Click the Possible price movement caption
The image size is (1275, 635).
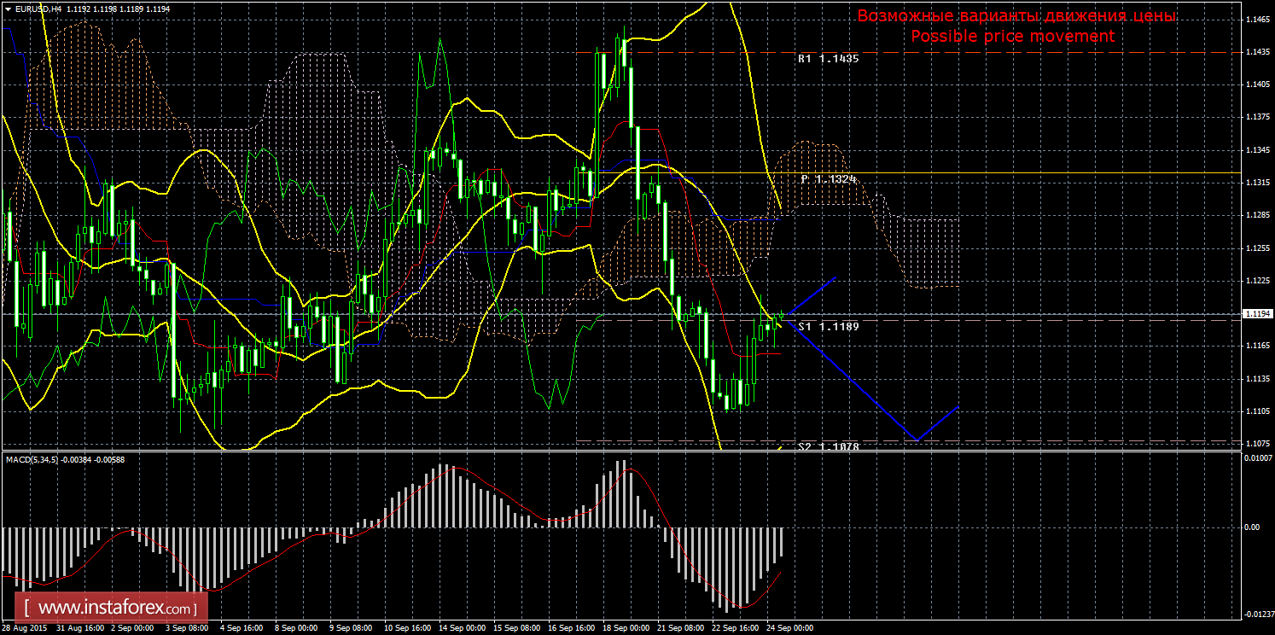pyautogui.click(x=1012, y=37)
